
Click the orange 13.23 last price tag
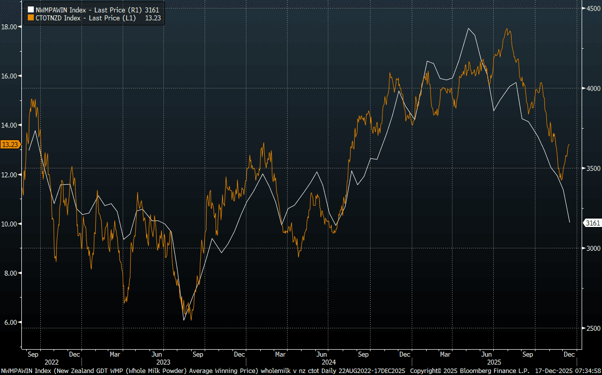(x=10, y=145)
